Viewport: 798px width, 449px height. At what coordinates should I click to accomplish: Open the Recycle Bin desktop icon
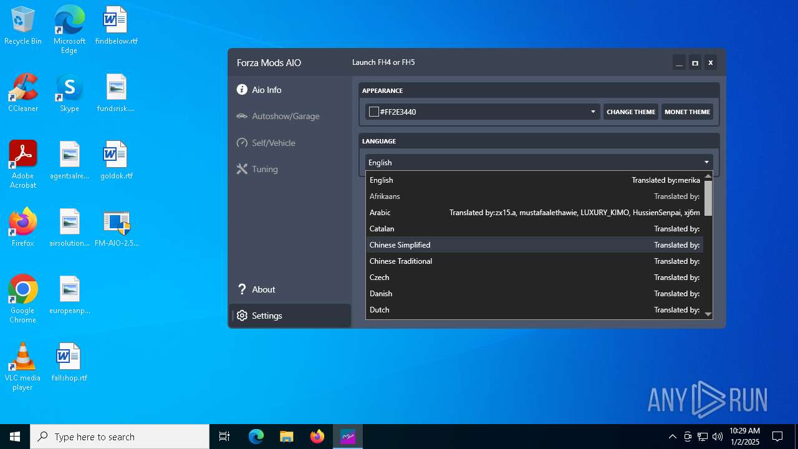[23, 26]
